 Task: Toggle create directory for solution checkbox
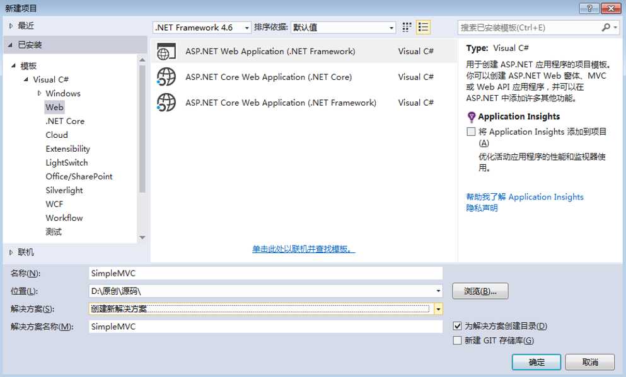coord(458,326)
